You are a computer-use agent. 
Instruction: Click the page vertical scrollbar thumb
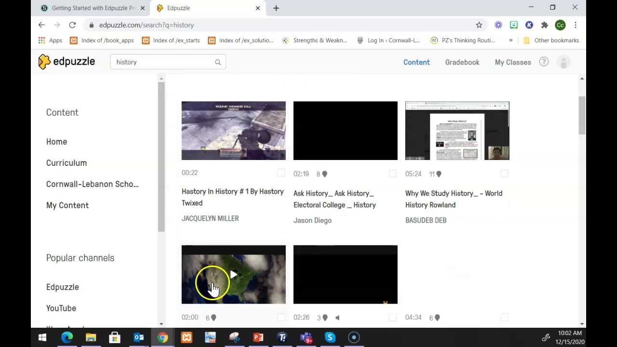(582, 116)
